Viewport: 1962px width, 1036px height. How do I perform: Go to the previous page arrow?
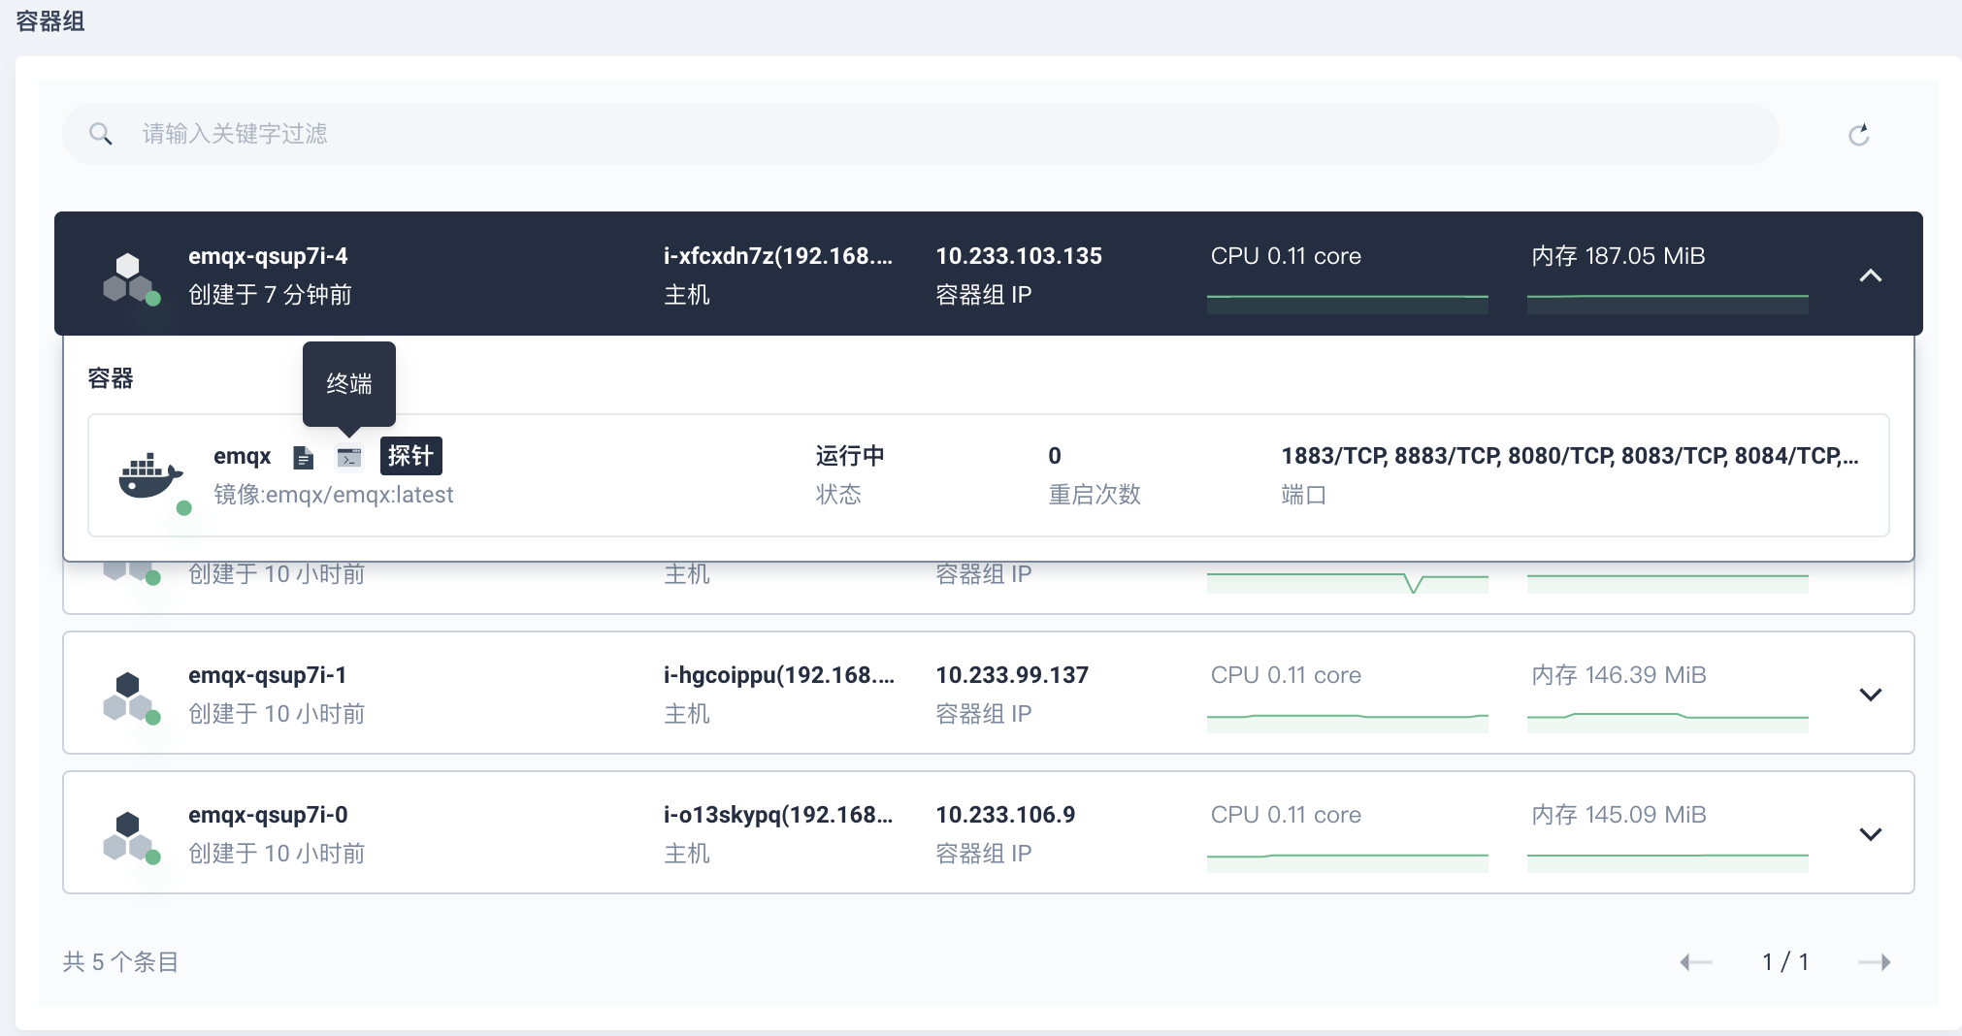(1696, 962)
